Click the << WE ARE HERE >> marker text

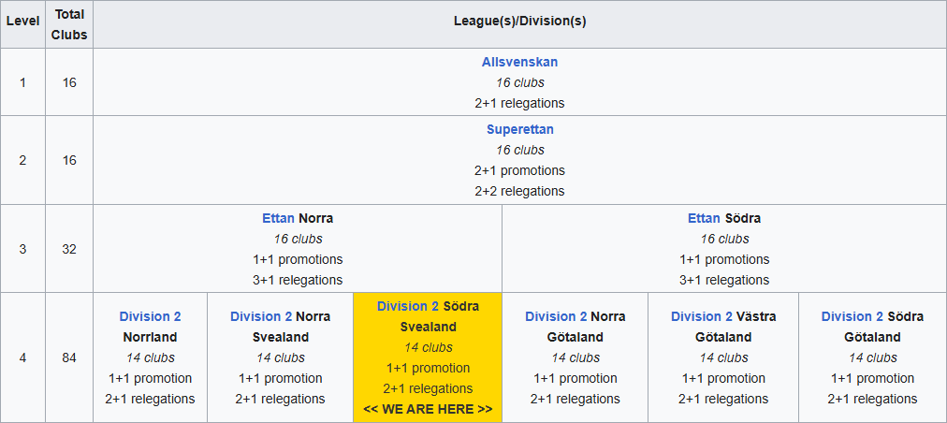[428, 409]
